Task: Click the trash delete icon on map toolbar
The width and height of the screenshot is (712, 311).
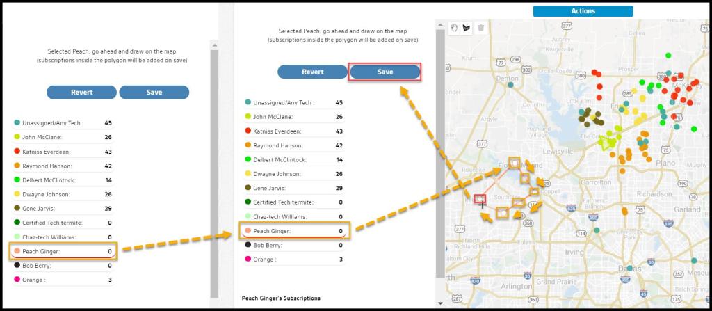Action: pos(480,28)
